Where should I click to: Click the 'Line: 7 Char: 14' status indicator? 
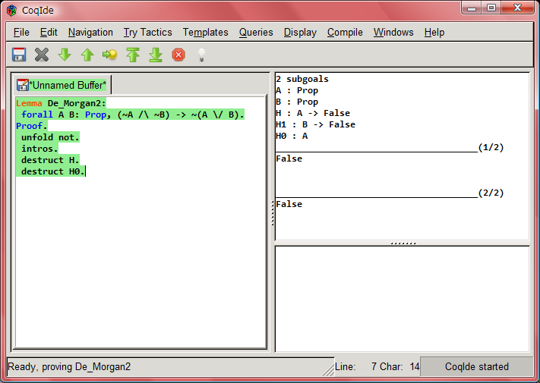[377, 367]
